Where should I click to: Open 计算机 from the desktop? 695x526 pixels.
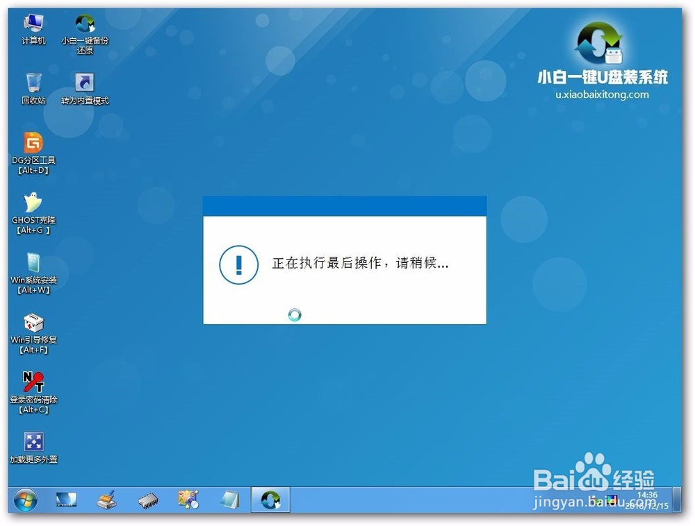(32, 22)
